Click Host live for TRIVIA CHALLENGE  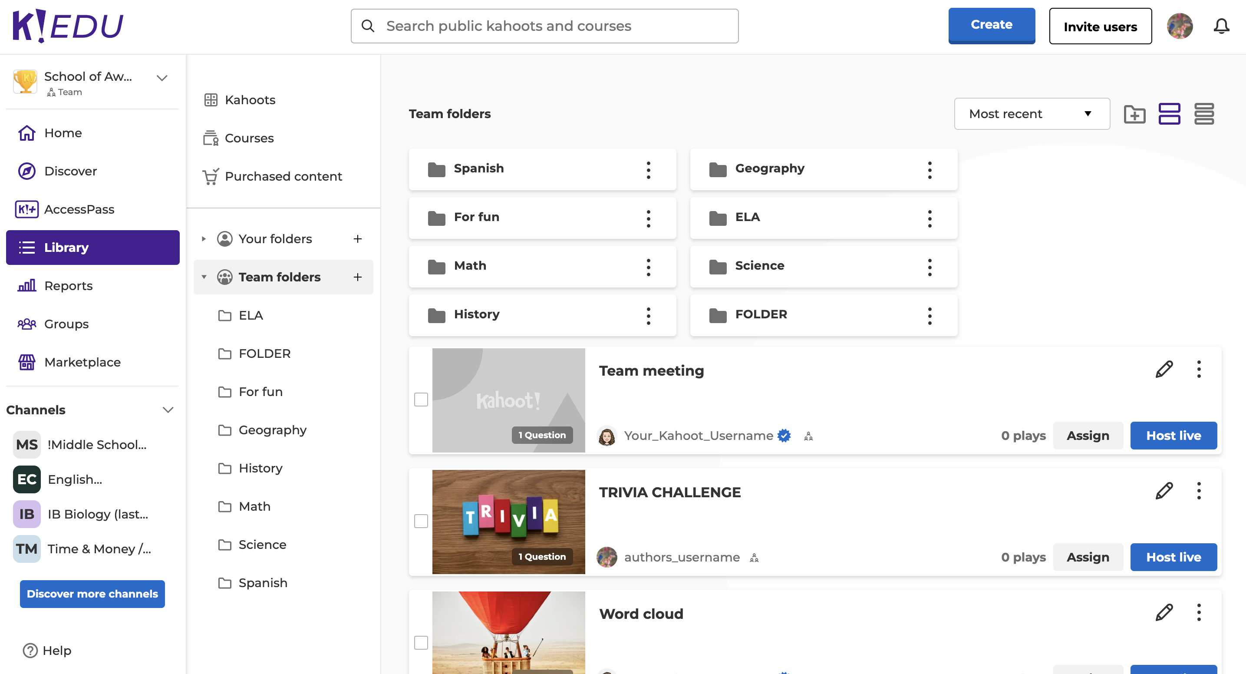[x=1173, y=557]
